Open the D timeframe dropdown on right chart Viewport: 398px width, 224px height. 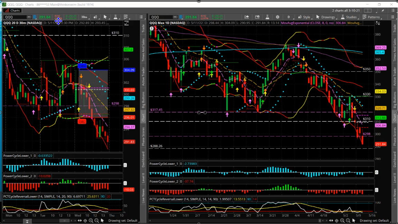[289, 17]
